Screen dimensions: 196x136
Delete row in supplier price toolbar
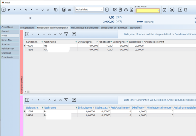44,100
